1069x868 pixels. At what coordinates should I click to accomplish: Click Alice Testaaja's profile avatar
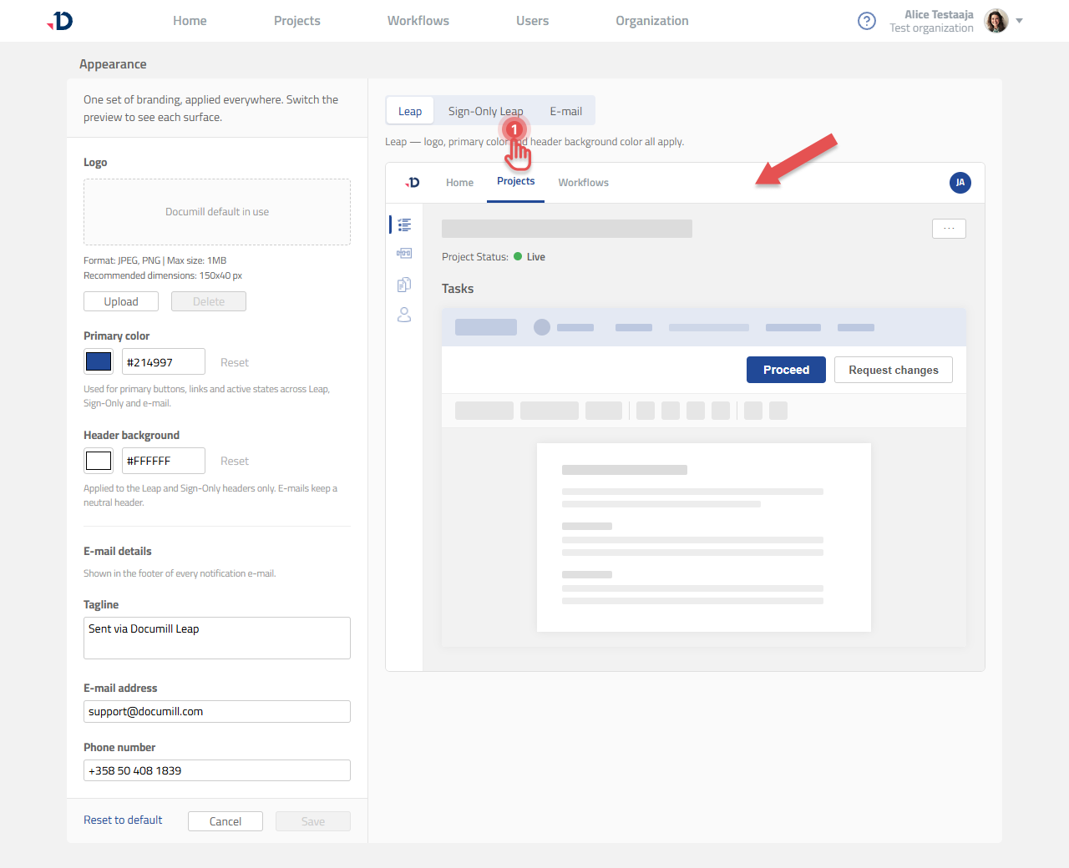[996, 21]
